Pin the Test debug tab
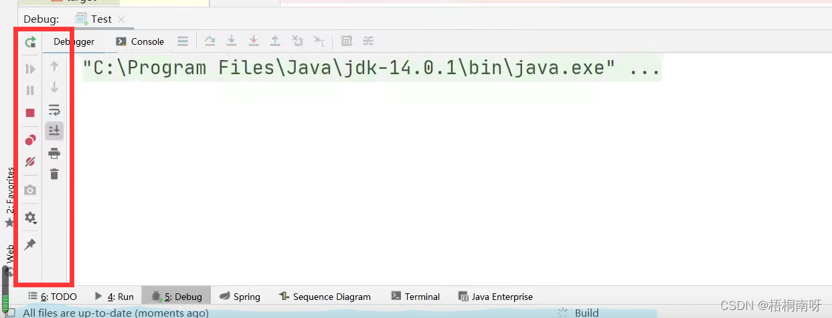Screen dimensions: 832x318 pos(30,245)
